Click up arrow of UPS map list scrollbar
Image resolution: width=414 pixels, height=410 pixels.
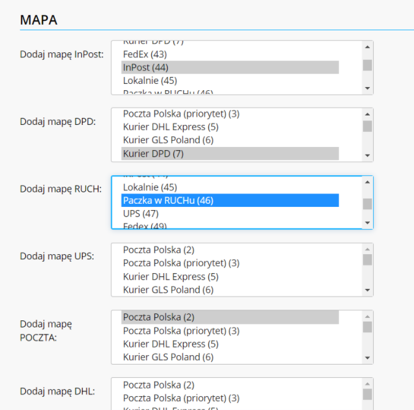367,249
